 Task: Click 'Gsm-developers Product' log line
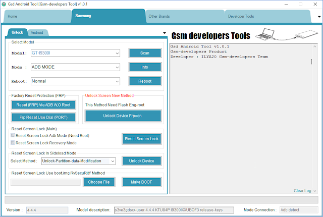click(198, 51)
